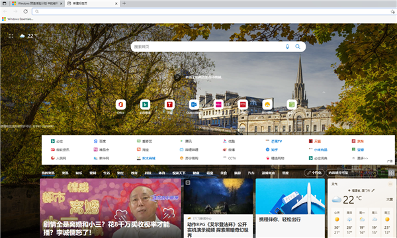
Task: Open the 天猫 link
Action: [315, 141]
